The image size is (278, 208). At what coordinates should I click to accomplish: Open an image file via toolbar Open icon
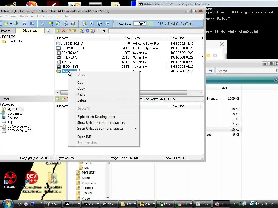point(7,23)
